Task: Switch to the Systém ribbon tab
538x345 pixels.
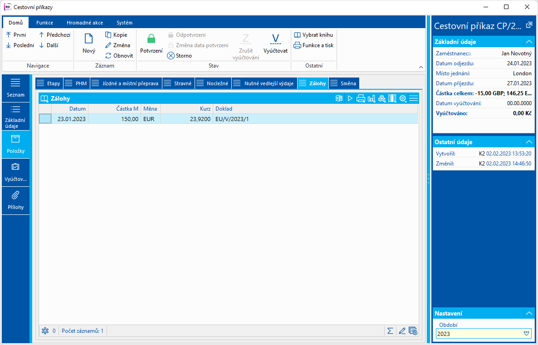Action: [x=124, y=23]
